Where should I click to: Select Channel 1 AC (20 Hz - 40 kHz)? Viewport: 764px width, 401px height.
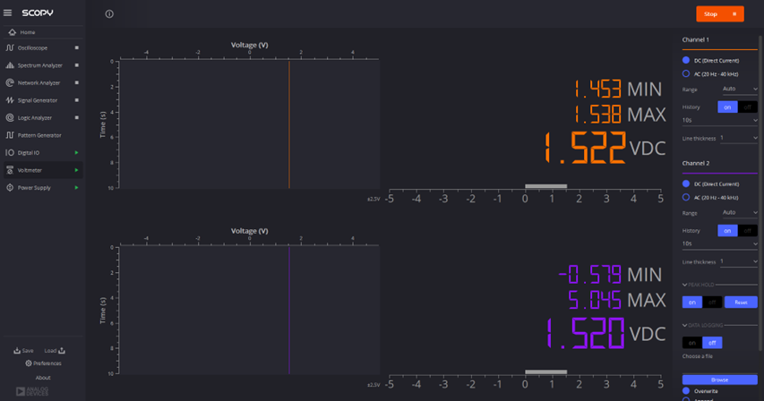pos(686,74)
